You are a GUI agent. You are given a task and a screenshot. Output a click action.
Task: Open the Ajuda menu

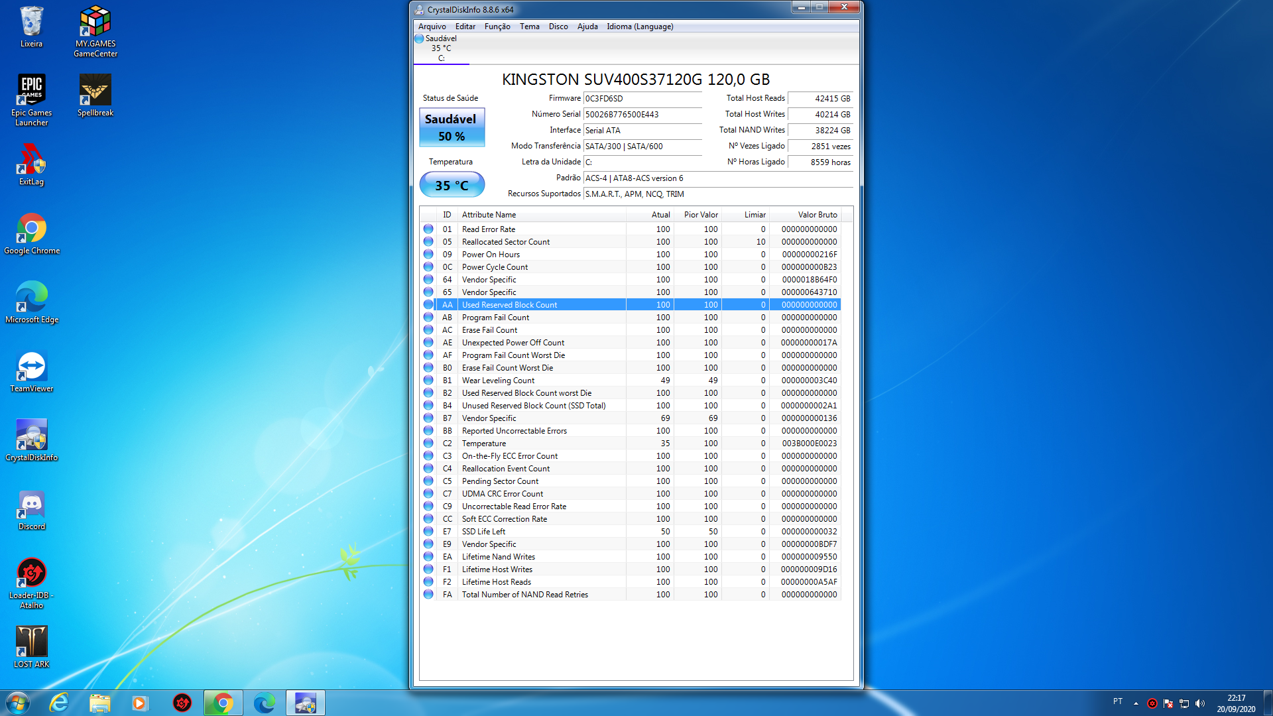pyautogui.click(x=587, y=27)
